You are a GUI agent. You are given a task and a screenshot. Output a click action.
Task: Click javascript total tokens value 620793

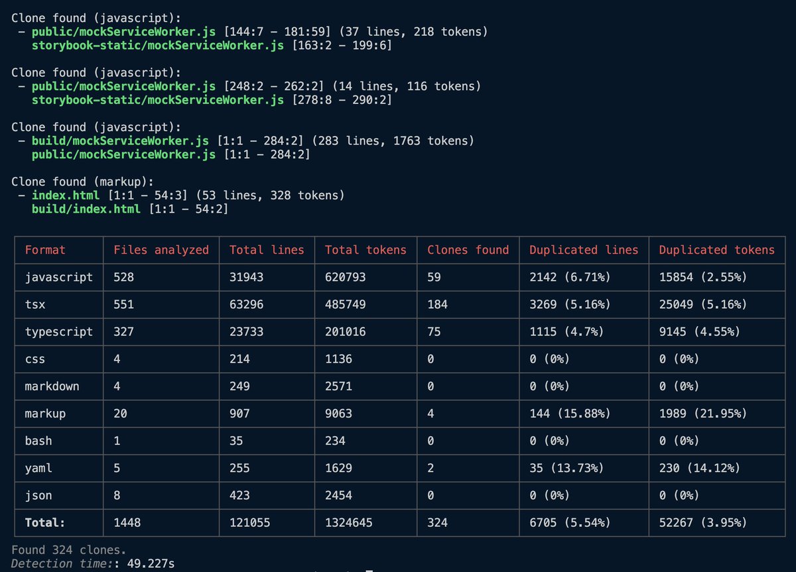pos(345,277)
